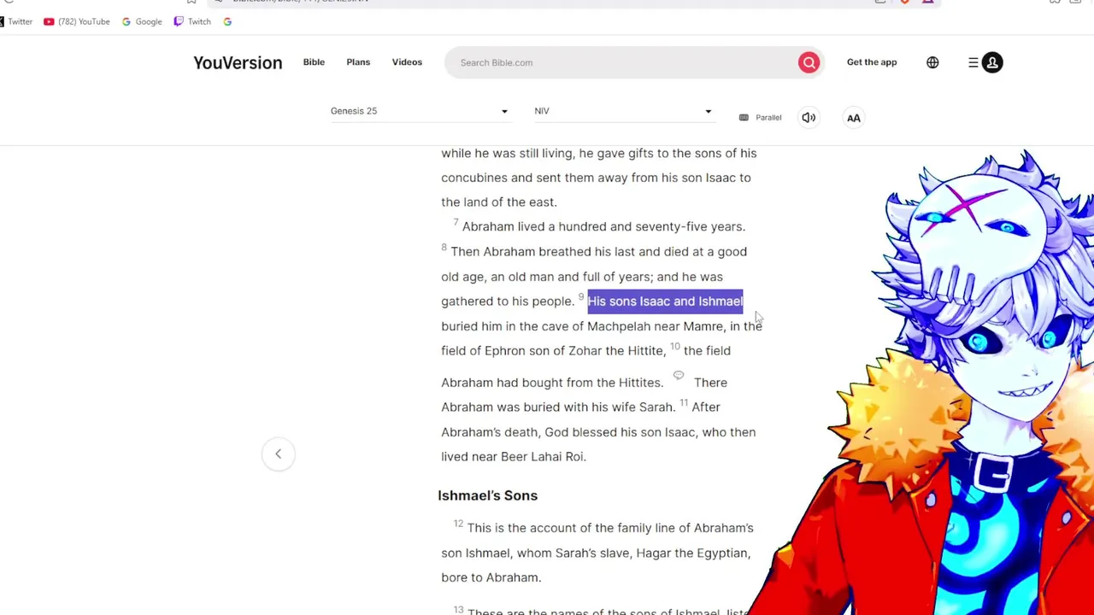Click the unlabeled Google icon bookmark

point(227,21)
